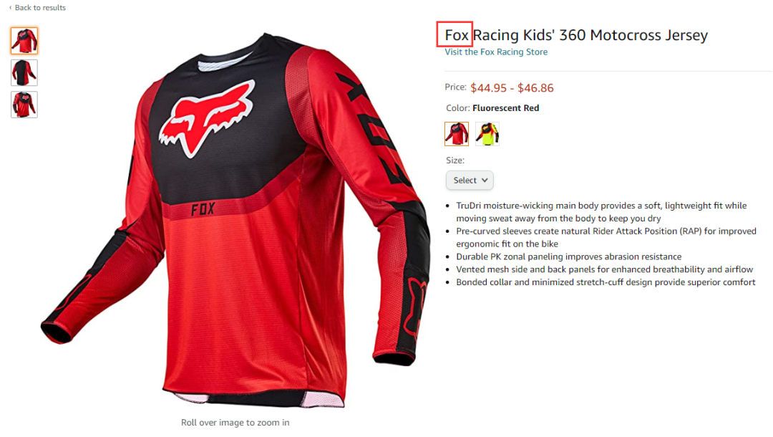Image resolution: width=773 pixels, height=437 pixels.
Task: Click the Roll over image to zoom in caption
Action: coord(235,422)
